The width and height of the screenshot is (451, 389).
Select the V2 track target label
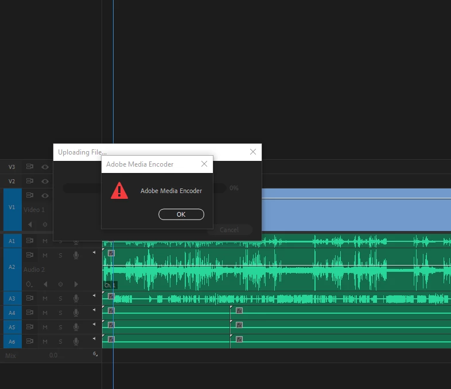(11, 182)
